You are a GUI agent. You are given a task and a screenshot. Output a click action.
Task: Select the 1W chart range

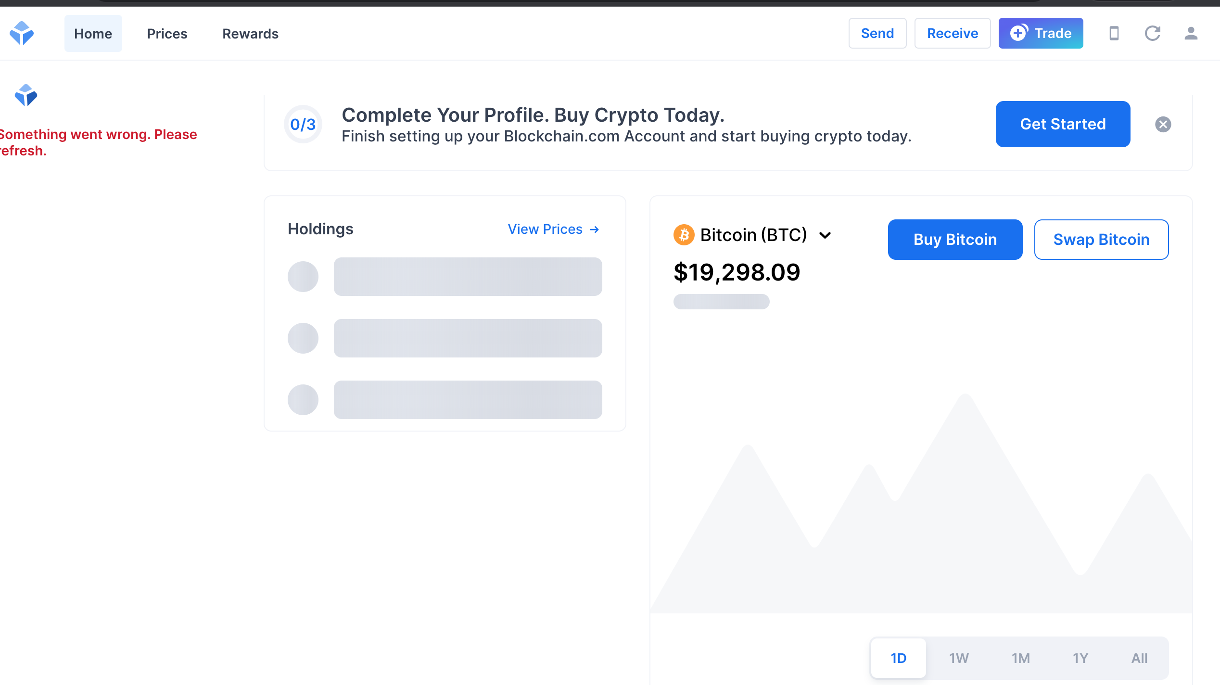point(959,658)
